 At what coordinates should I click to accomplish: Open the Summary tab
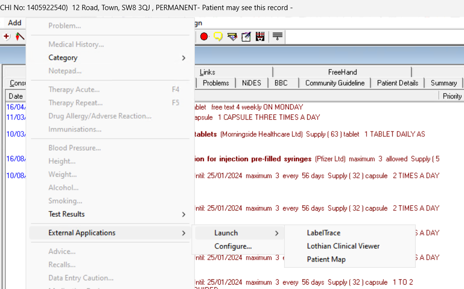tap(444, 83)
